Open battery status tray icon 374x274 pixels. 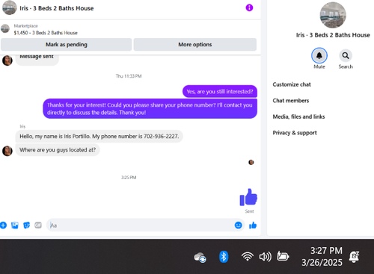[x=283, y=256]
